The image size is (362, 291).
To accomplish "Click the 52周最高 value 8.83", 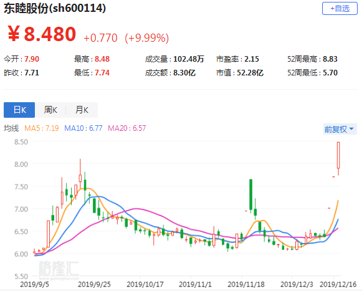I will 330,59.
